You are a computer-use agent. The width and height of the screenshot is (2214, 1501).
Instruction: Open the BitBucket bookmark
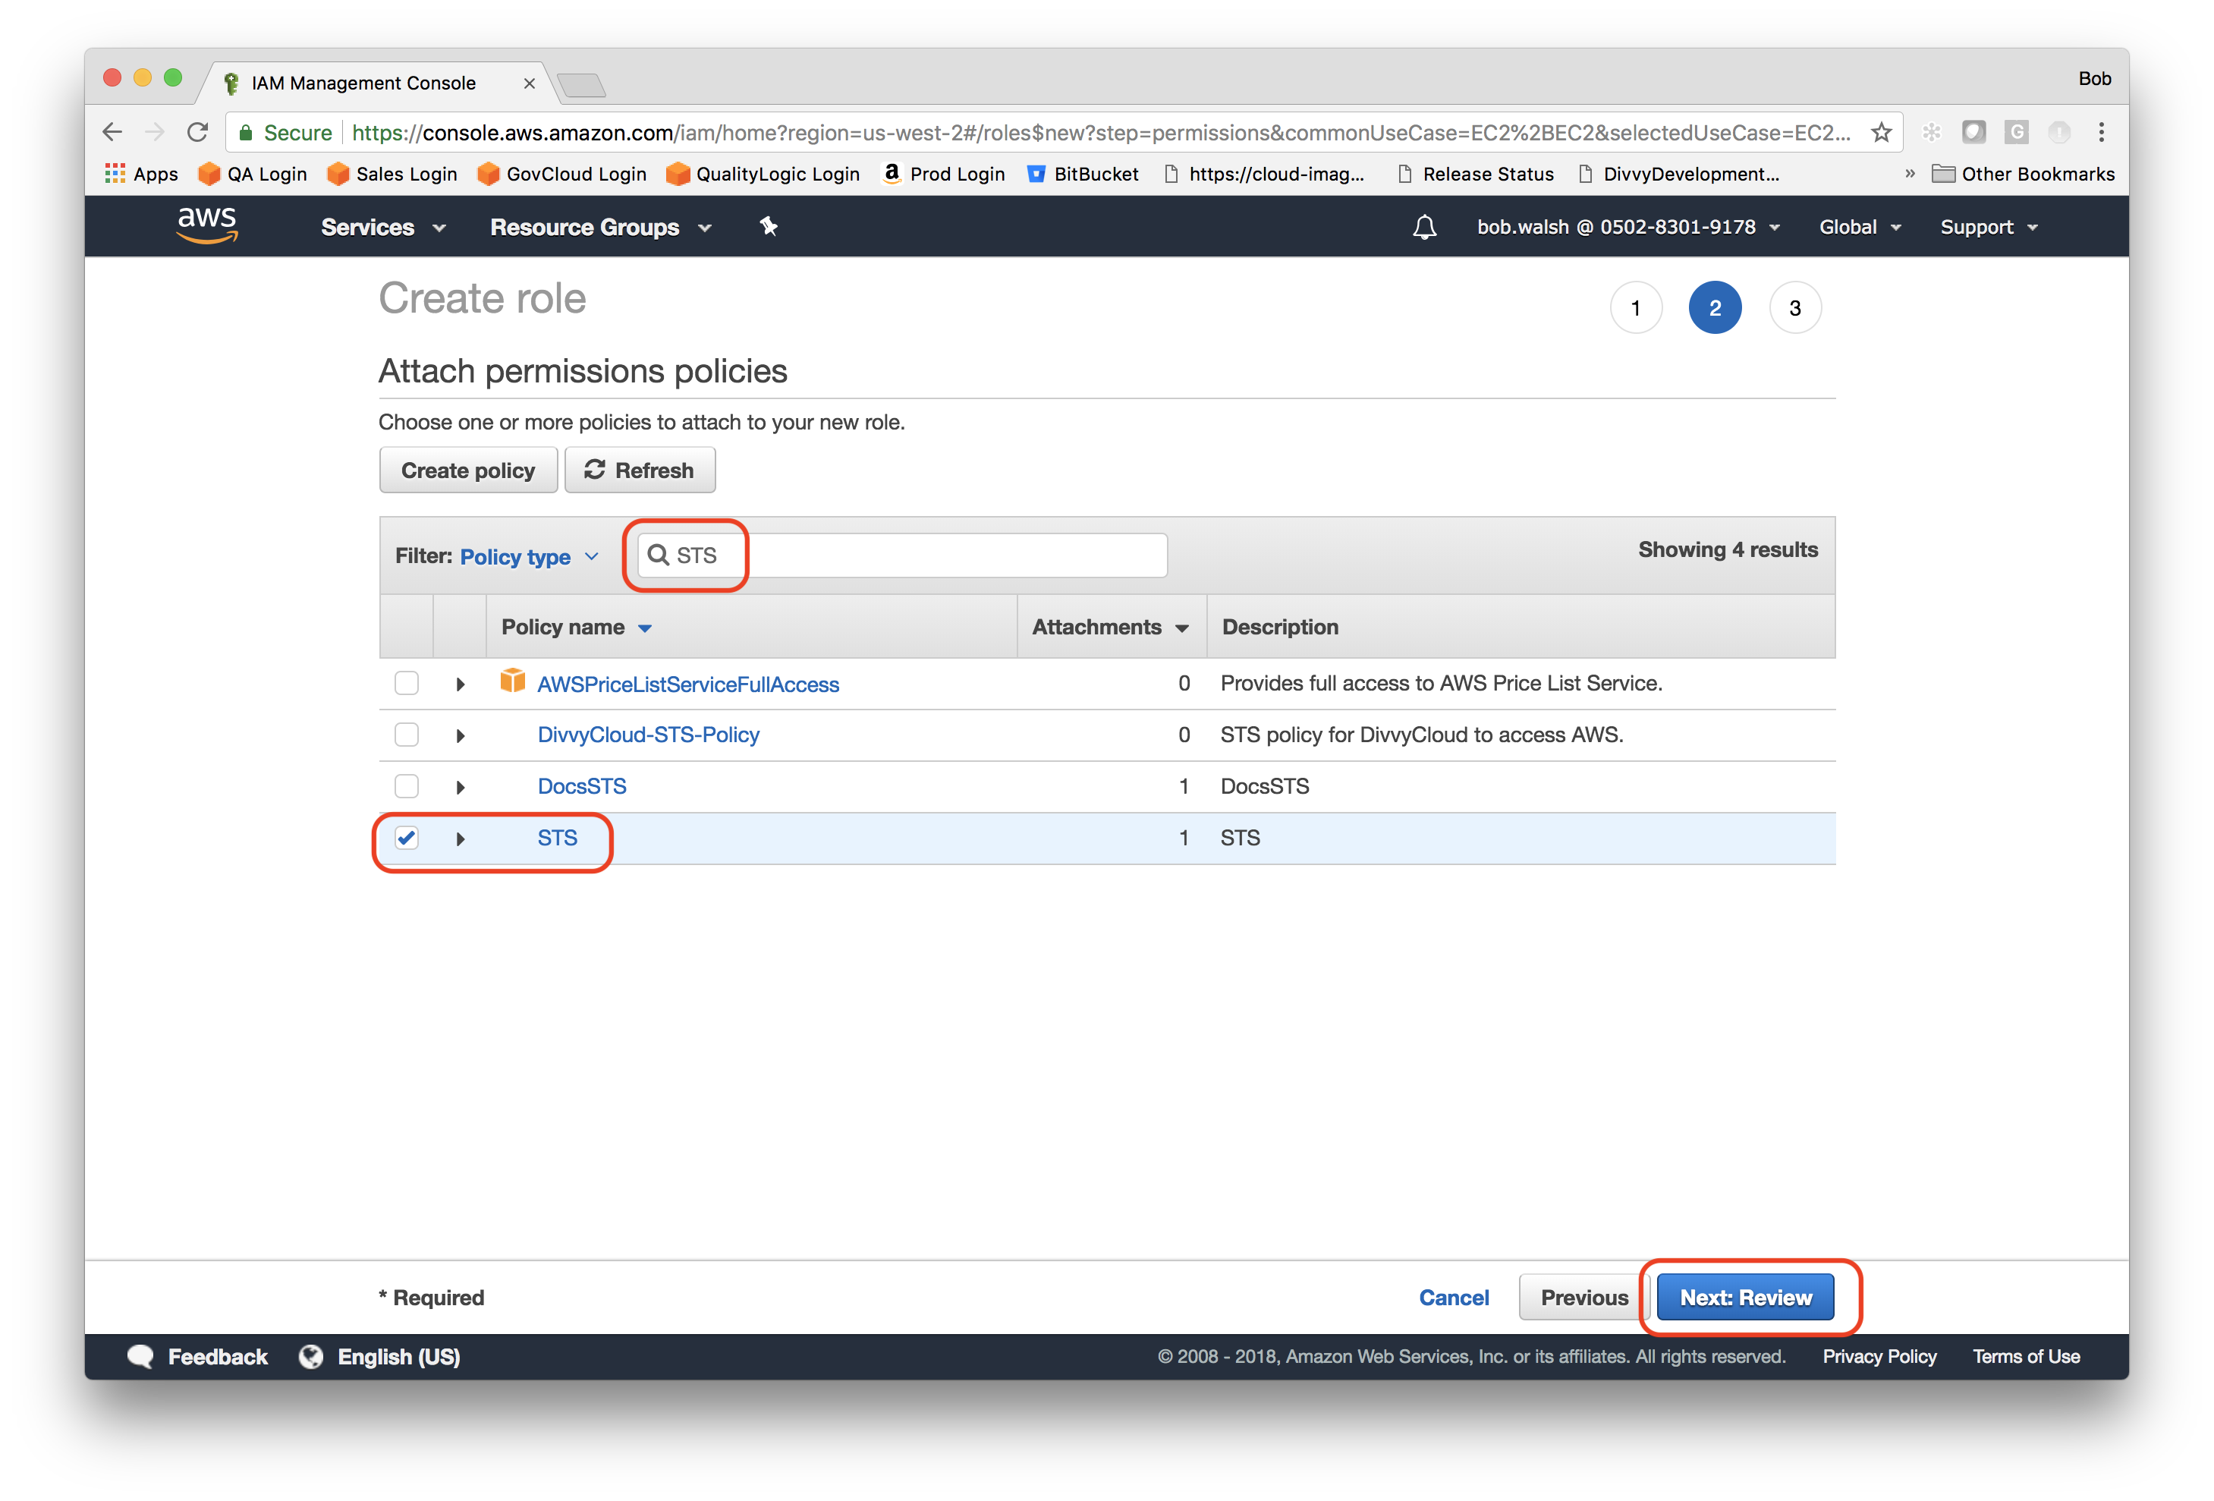[1082, 174]
